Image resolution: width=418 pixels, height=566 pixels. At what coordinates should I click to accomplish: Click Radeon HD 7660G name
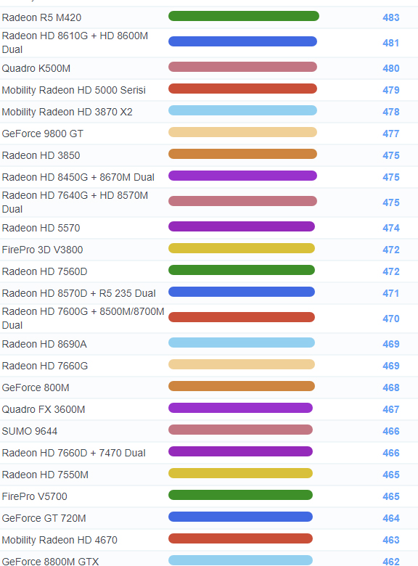[x=45, y=366]
